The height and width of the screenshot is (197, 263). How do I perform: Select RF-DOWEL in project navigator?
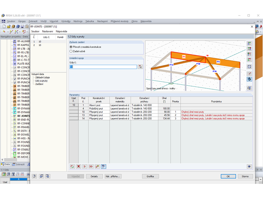click(24, 135)
